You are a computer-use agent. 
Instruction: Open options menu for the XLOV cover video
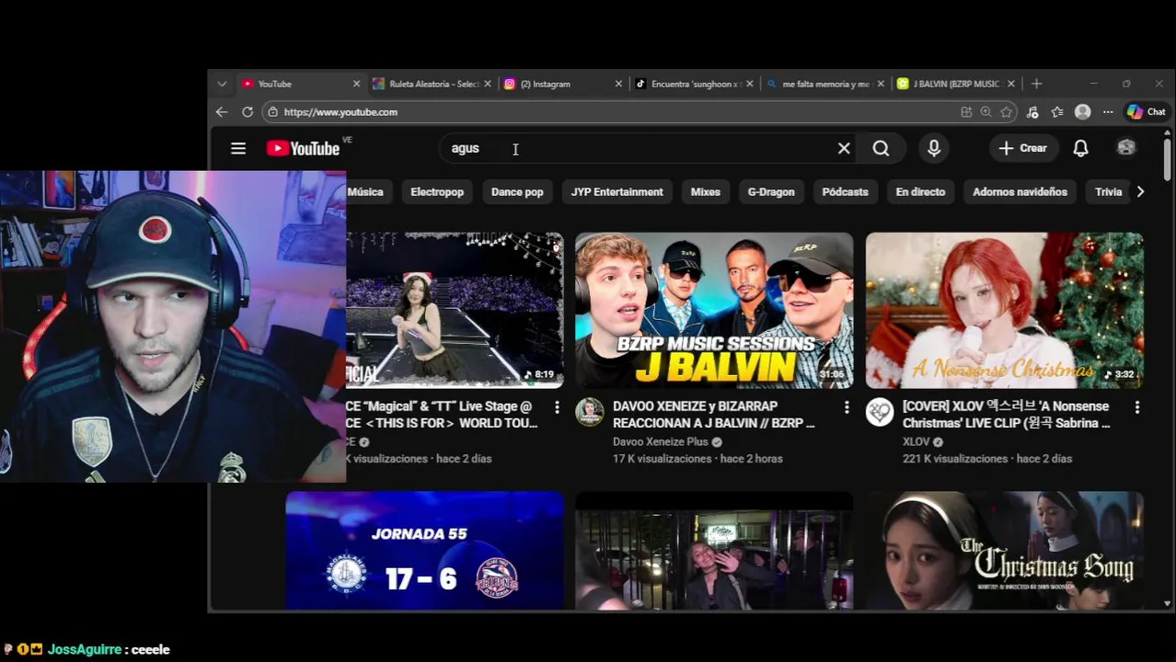tap(1136, 406)
